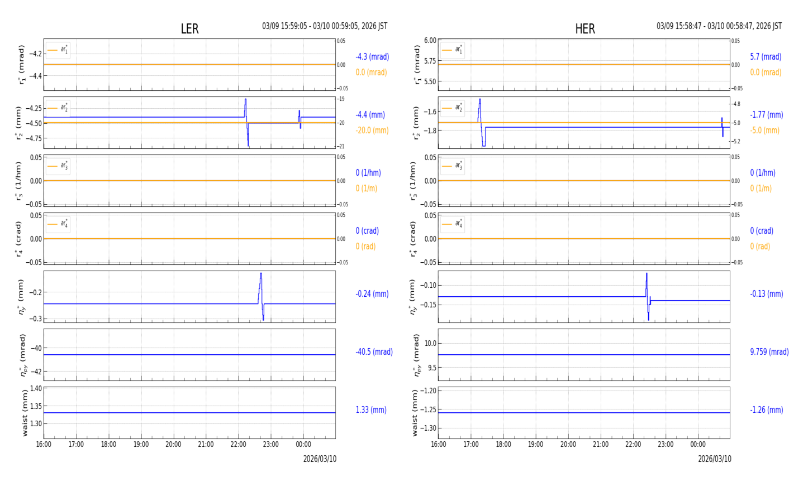This screenshot has height=482, width=789.
Task: Click the LER value -4.3 (mrad)
Action: click(372, 57)
